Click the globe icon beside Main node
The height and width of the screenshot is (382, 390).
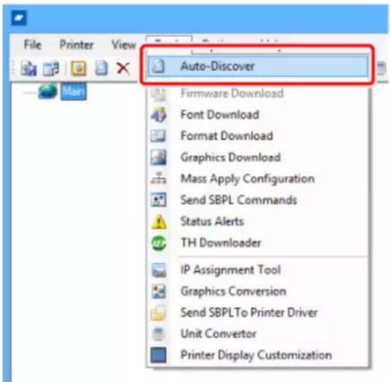(47, 91)
